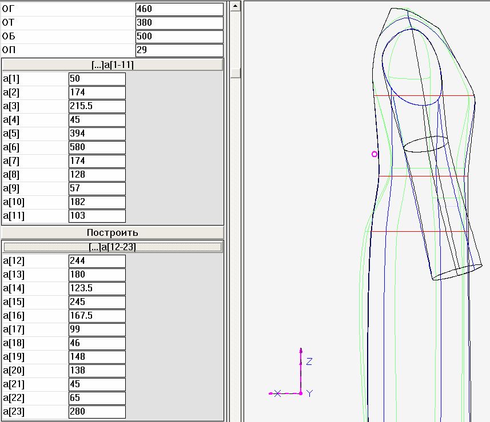This screenshot has height=422, width=490.
Task: Select the a[15] field with 245
Action: pyautogui.click(x=97, y=303)
